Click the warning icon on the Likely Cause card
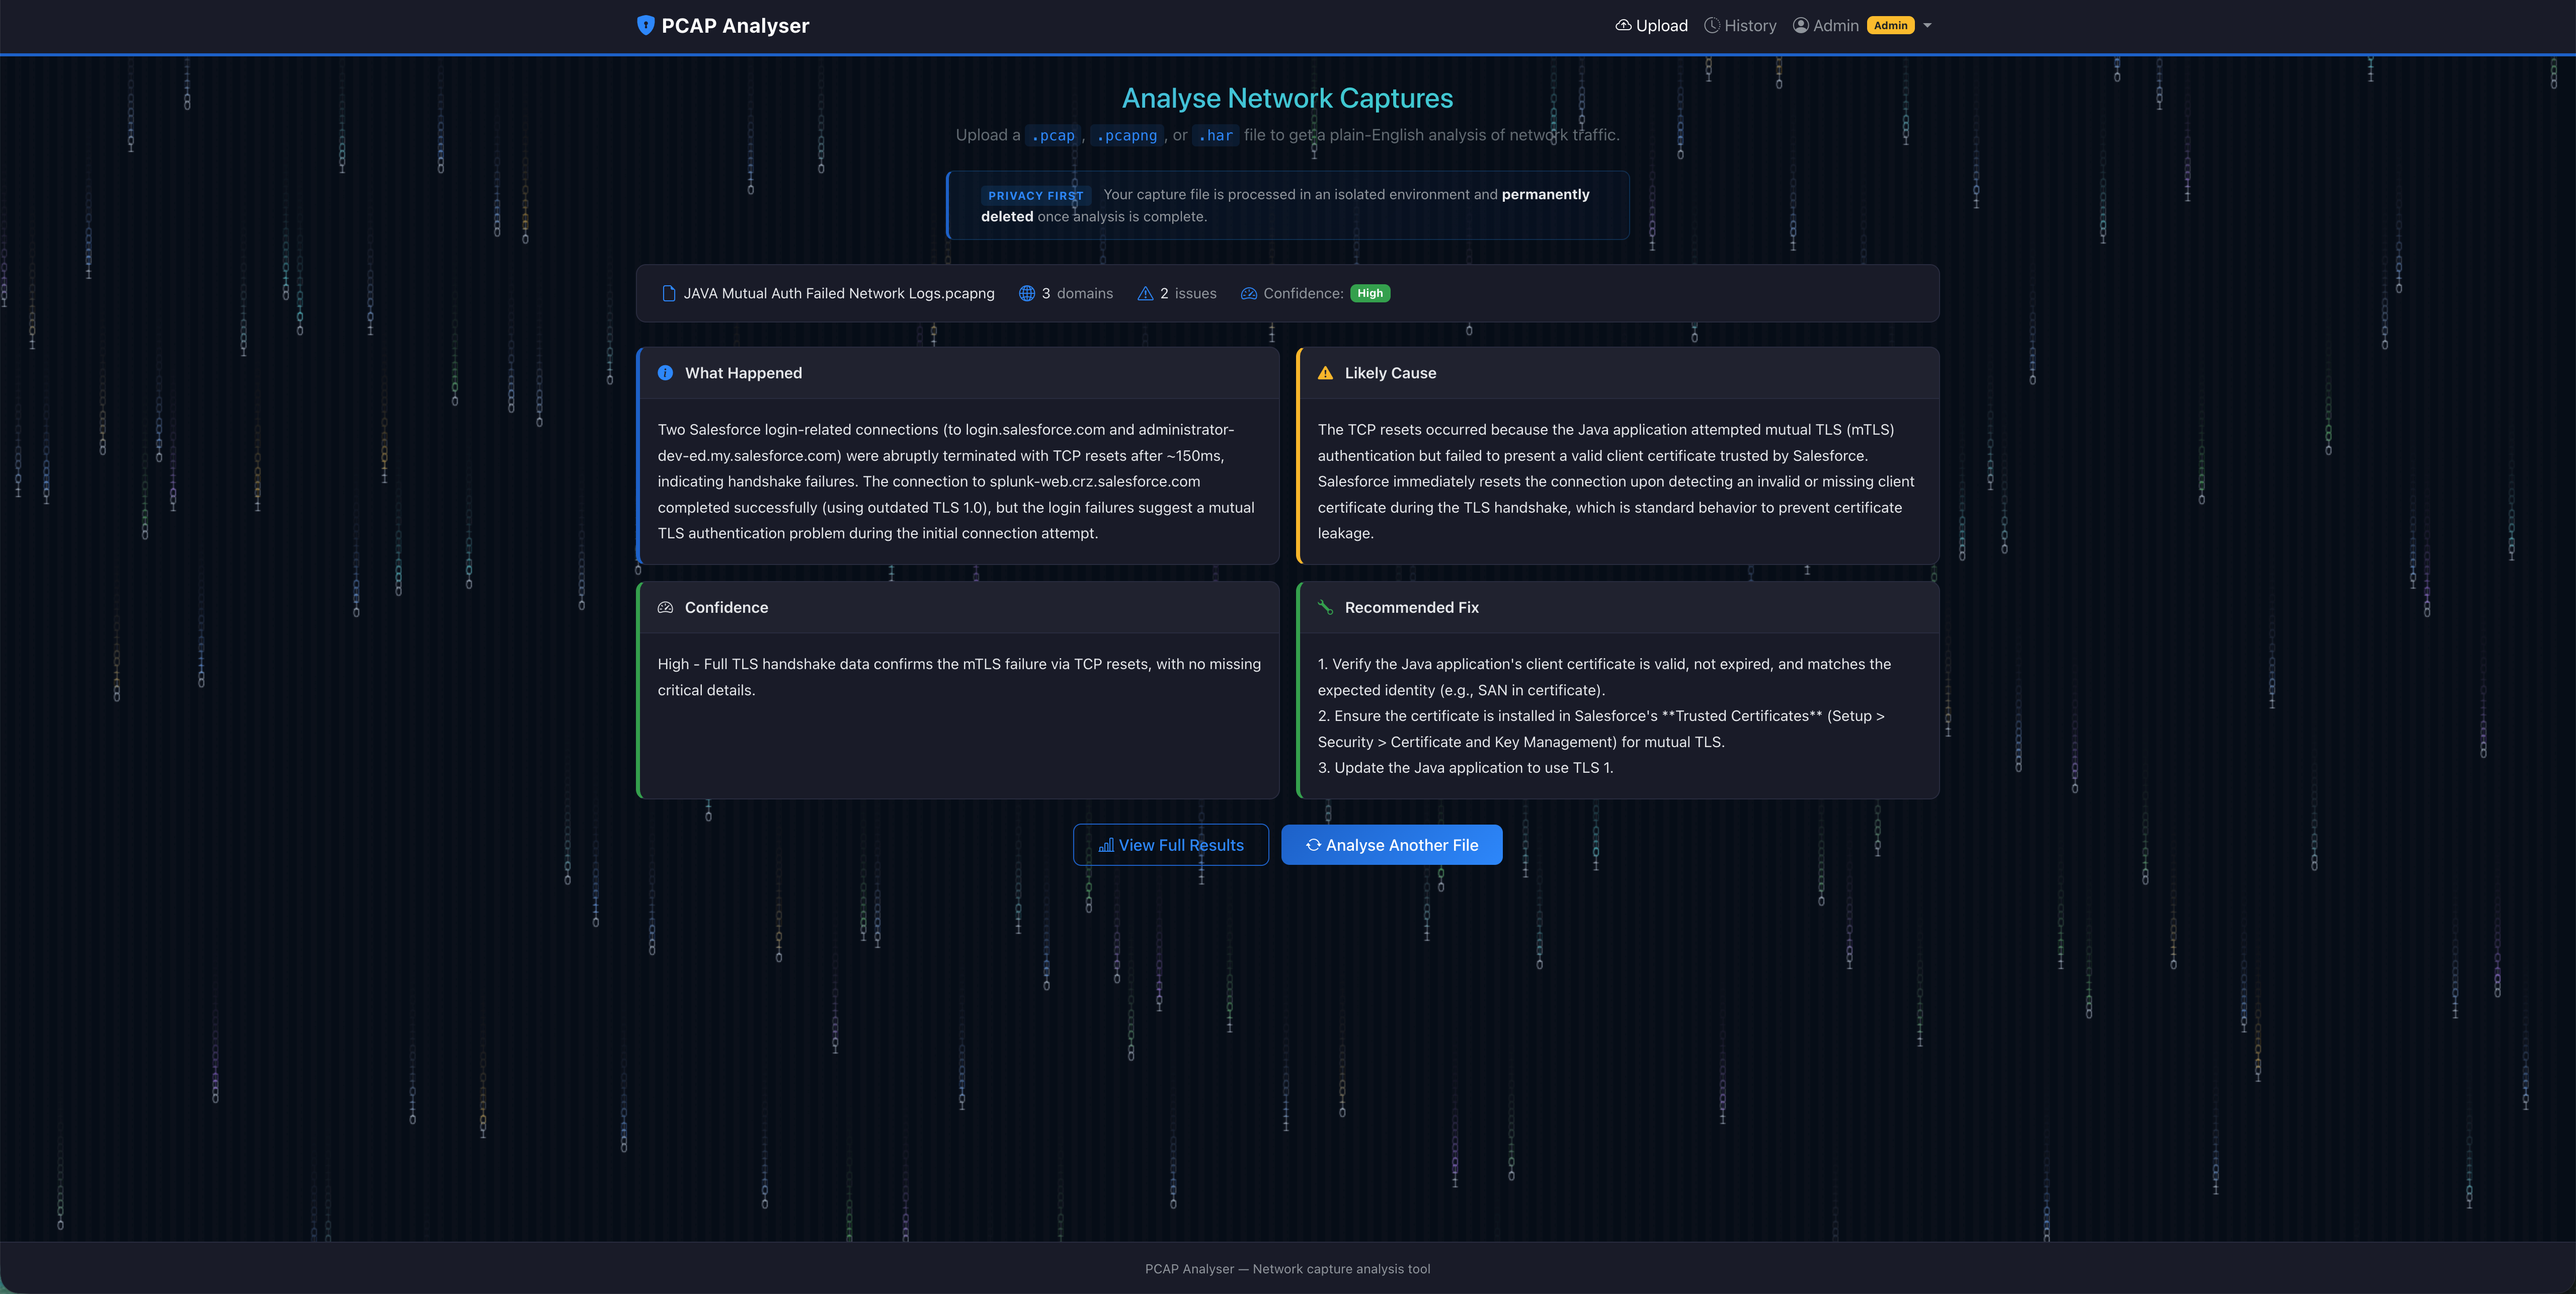2576x1294 pixels. [x=1325, y=372]
